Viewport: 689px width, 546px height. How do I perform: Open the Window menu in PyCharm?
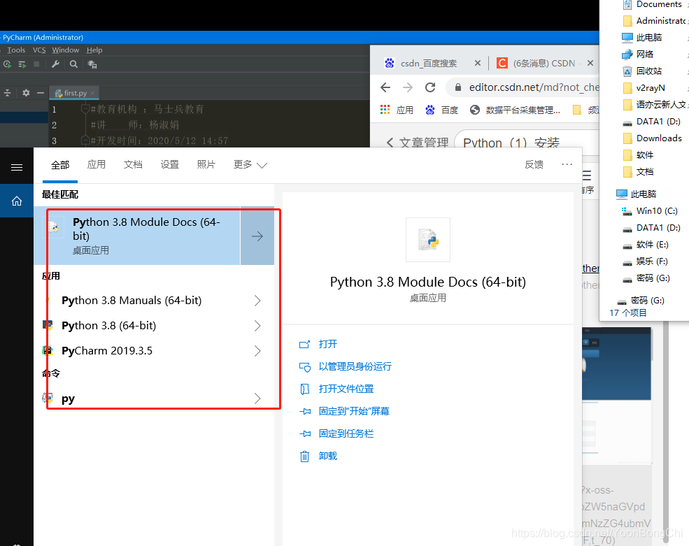coord(66,50)
